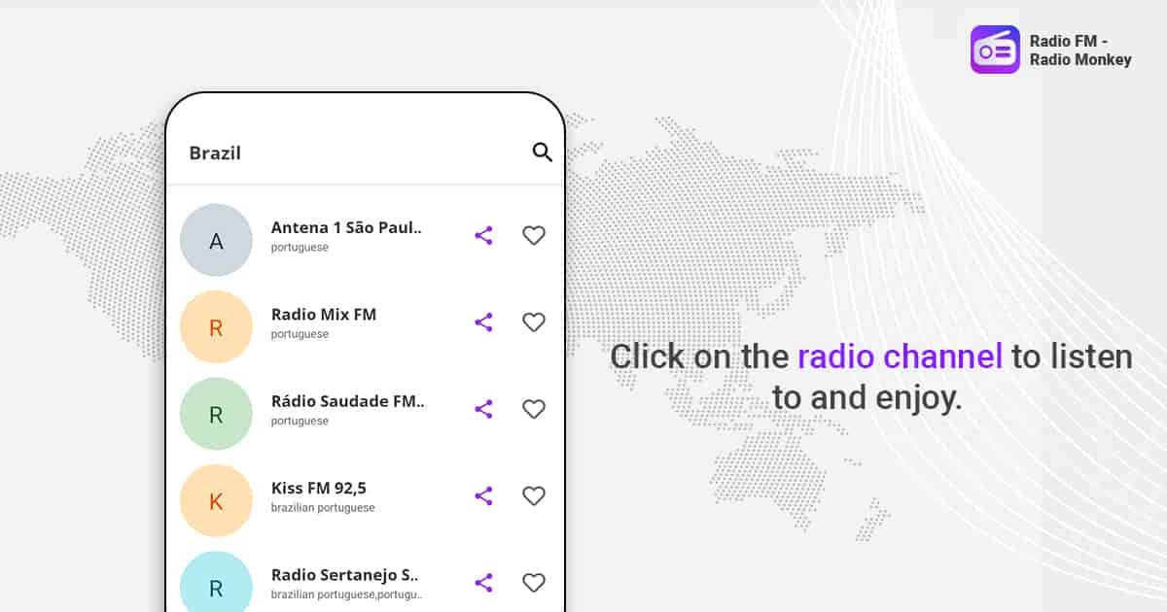Viewport: 1167px width, 612px height.
Task: Share the Radio Sertanejo station
Action: pos(483,583)
